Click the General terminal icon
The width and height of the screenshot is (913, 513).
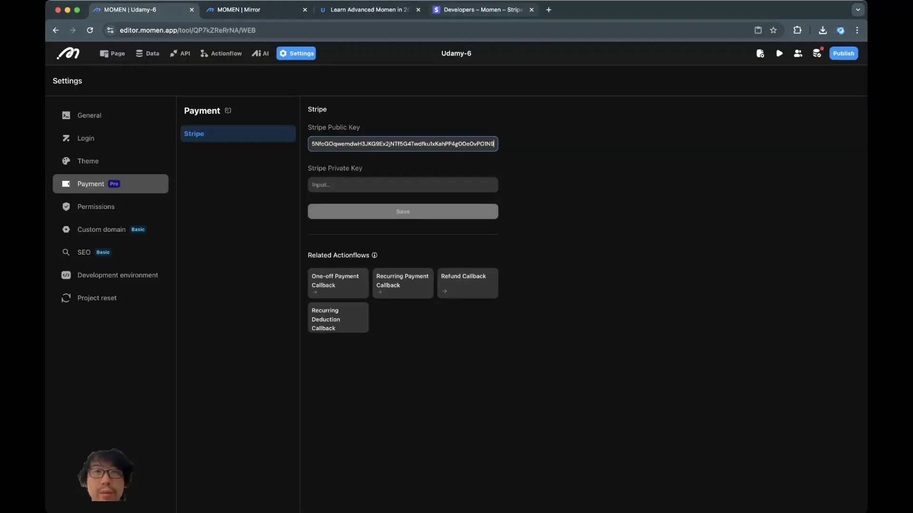66,115
